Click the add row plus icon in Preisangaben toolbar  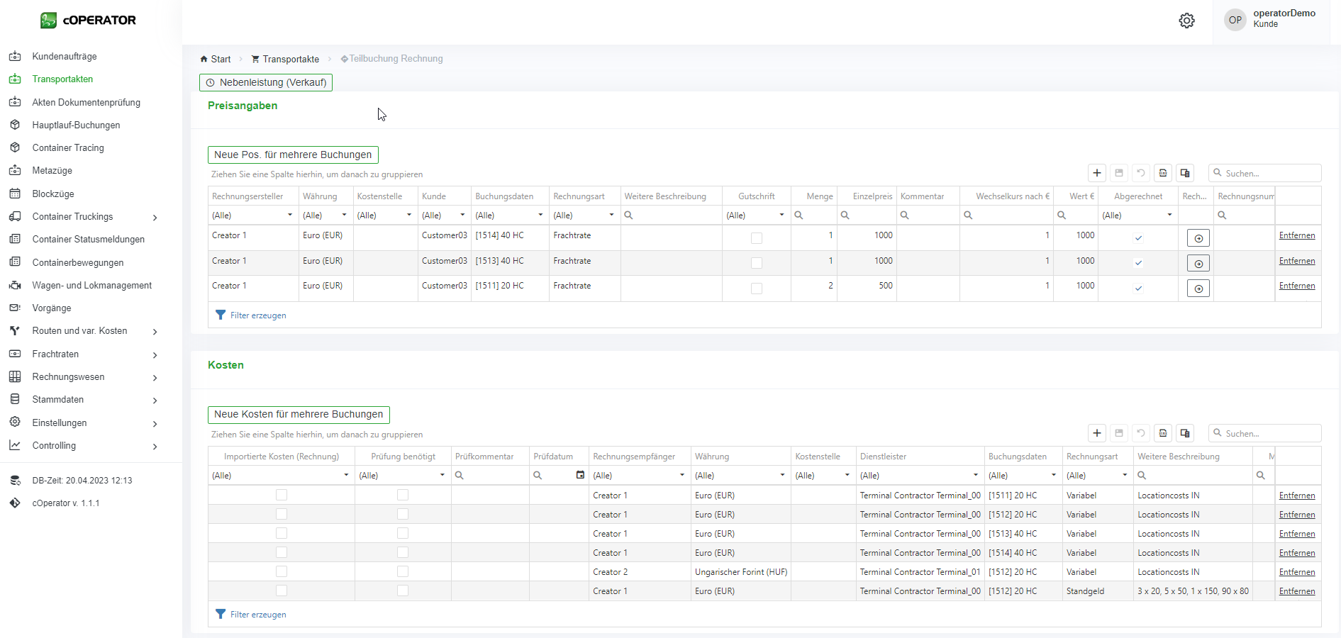pyautogui.click(x=1097, y=173)
